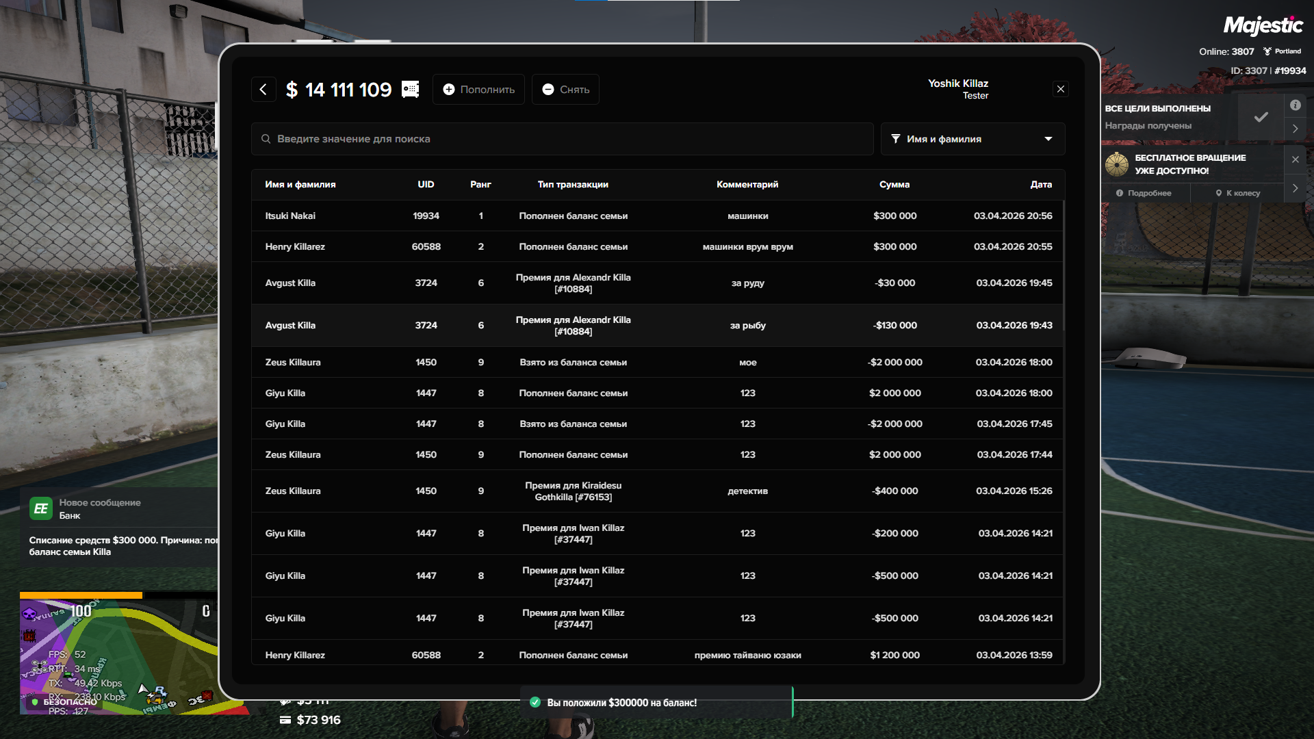This screenshot has height=739, width=1314.
Task: Click the info icon on goals panel
Action: point(1295,105)
